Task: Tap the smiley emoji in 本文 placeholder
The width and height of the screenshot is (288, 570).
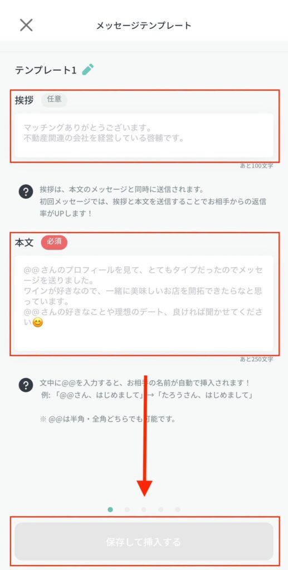Action: tap(37, 322)
